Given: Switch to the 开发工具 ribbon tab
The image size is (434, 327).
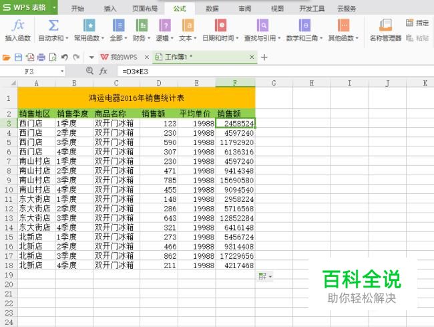Looking at the screenshot, I should [x=312, y=9].
